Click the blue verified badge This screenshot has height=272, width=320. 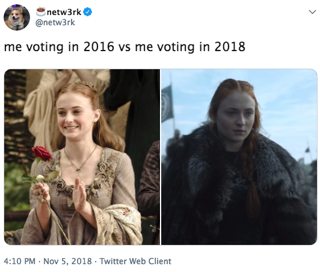(x=88, y=12)
